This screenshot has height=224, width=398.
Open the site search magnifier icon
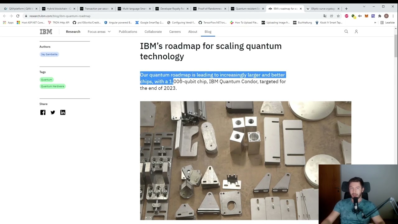346,31
